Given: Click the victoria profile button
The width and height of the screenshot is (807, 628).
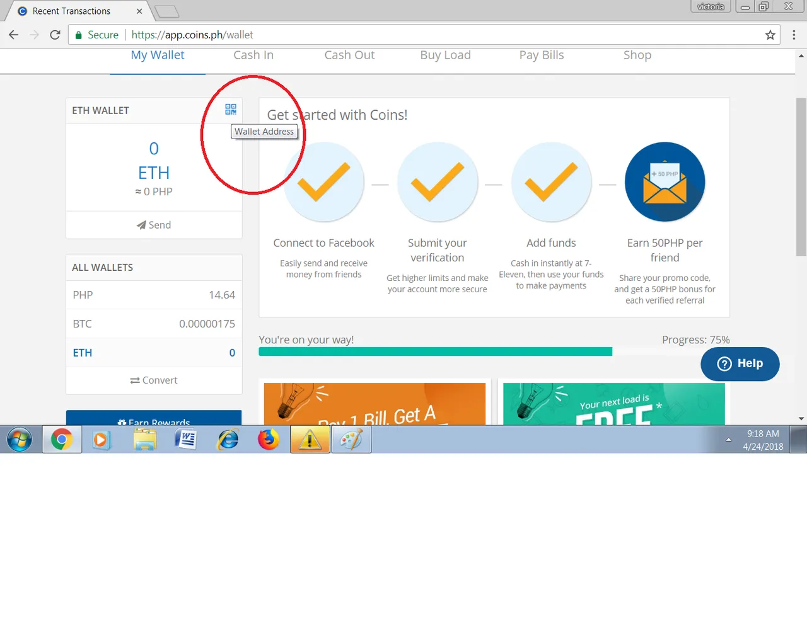Looking at the screenshot, I should 711,7.
